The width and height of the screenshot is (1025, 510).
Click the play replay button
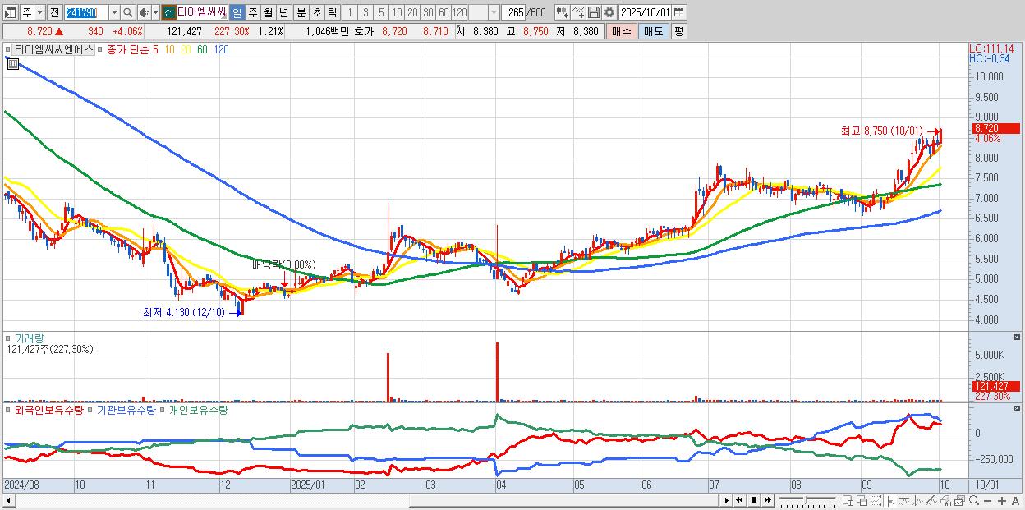726,500
